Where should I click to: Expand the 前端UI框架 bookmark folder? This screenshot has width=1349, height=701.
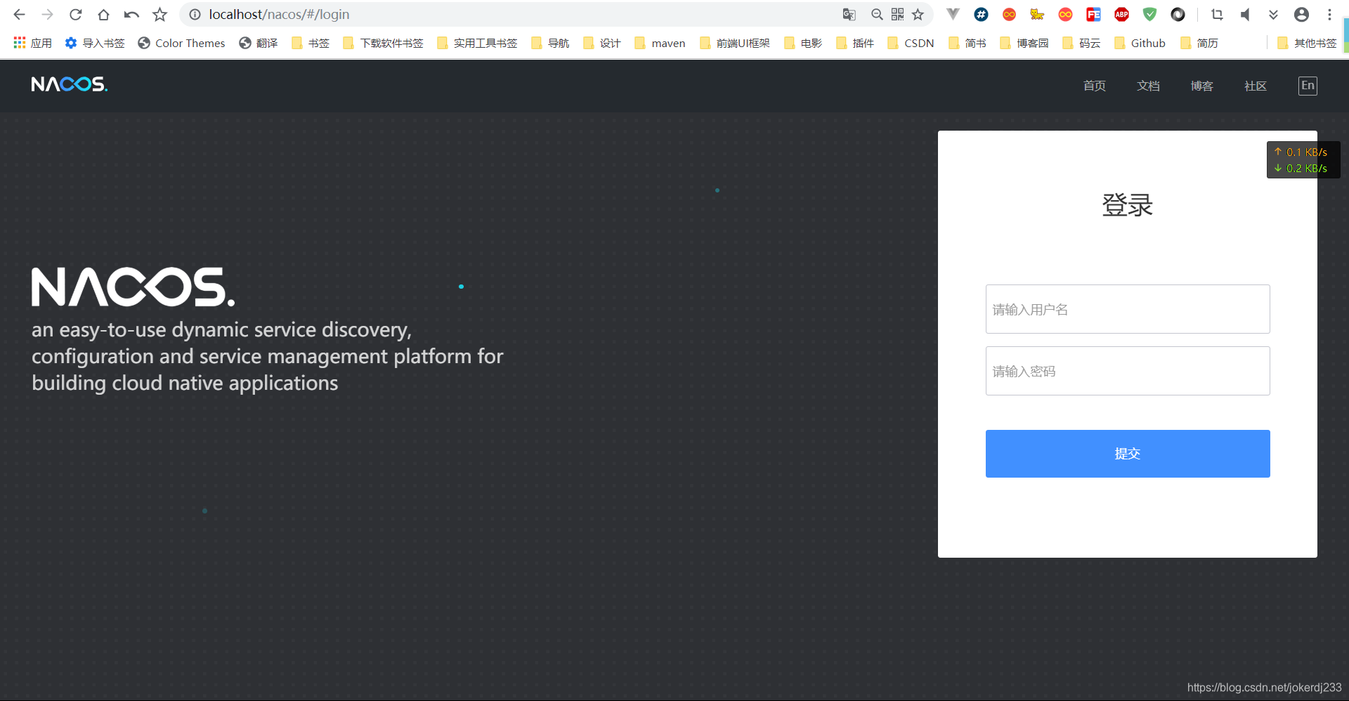tap(735, 43)
